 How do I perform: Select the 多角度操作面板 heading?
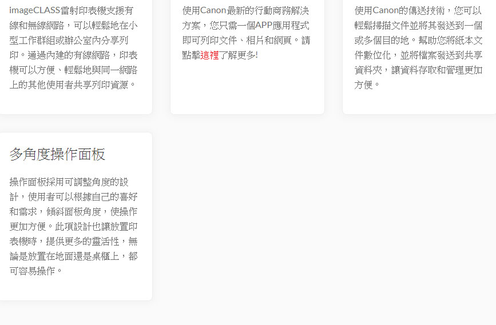57,154
